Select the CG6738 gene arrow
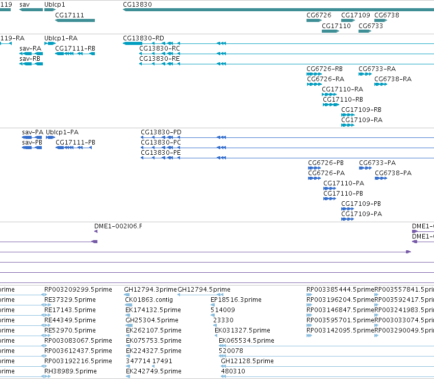The width and height of the screenshot is (434, 379). point(380,20)
